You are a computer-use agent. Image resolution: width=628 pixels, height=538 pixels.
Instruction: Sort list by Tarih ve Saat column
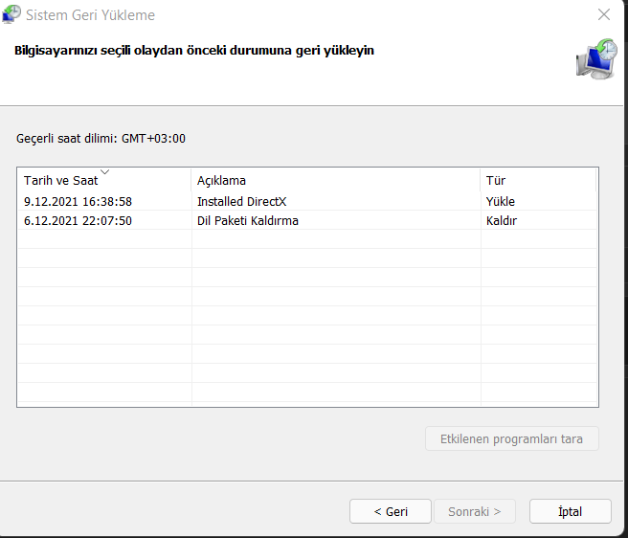tap(60, 181)
